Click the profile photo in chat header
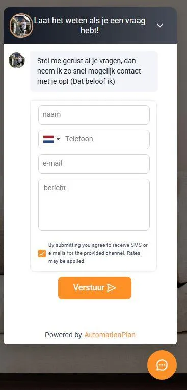Viewport: 187px width, 390px height. 21,26
